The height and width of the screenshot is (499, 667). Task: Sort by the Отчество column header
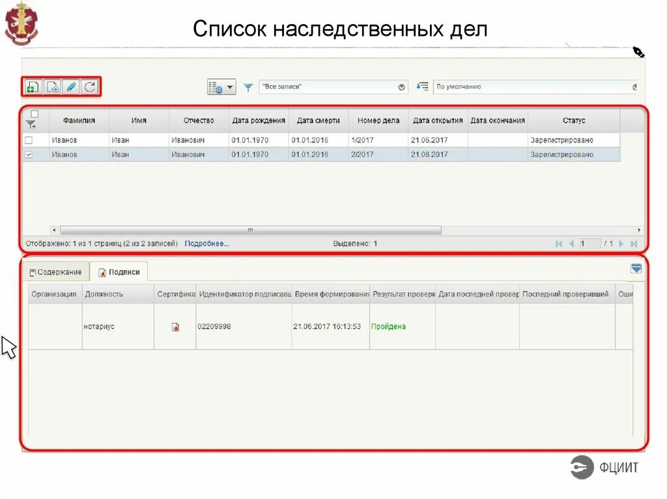pyautogui.click(x=199, y=121)
